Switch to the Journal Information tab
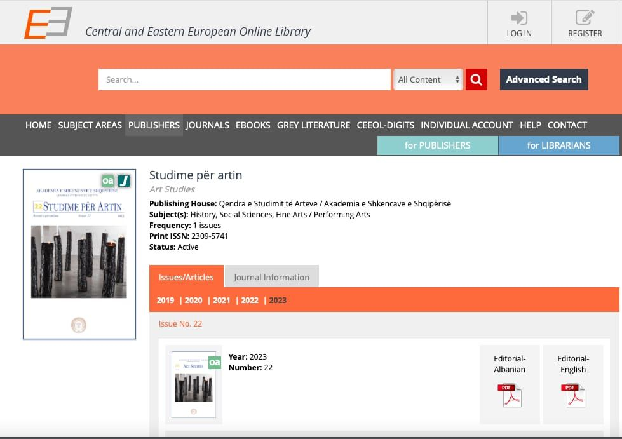Viewport: 622px width, 439px height. coord(272,276)
